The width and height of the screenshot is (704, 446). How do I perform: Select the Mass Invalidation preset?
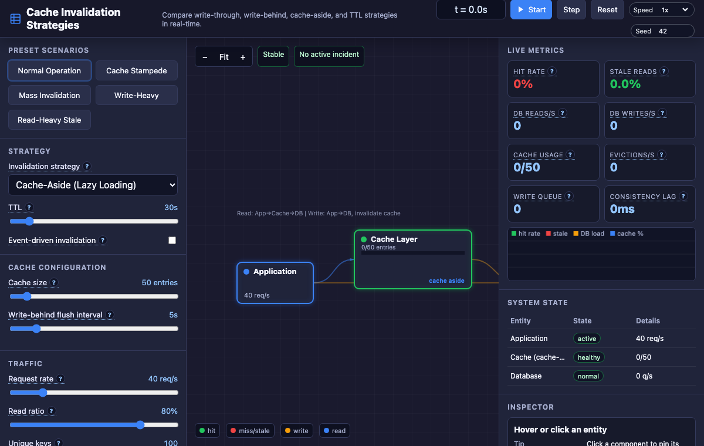click(49, 95)
